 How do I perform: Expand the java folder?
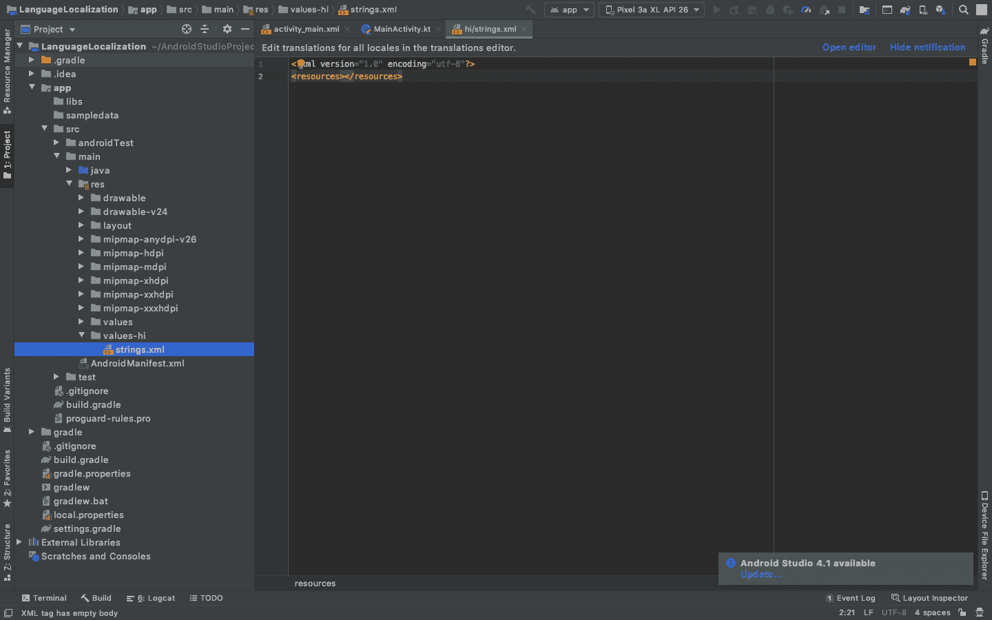(x=69, y=170)
